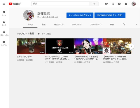
Task: Open the notifications bell
Action: [x=126, y=4]
